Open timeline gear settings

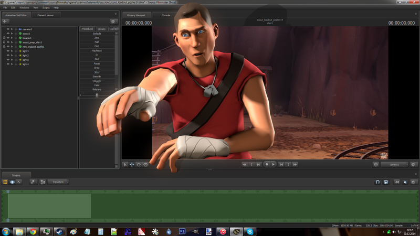[413, 182]
